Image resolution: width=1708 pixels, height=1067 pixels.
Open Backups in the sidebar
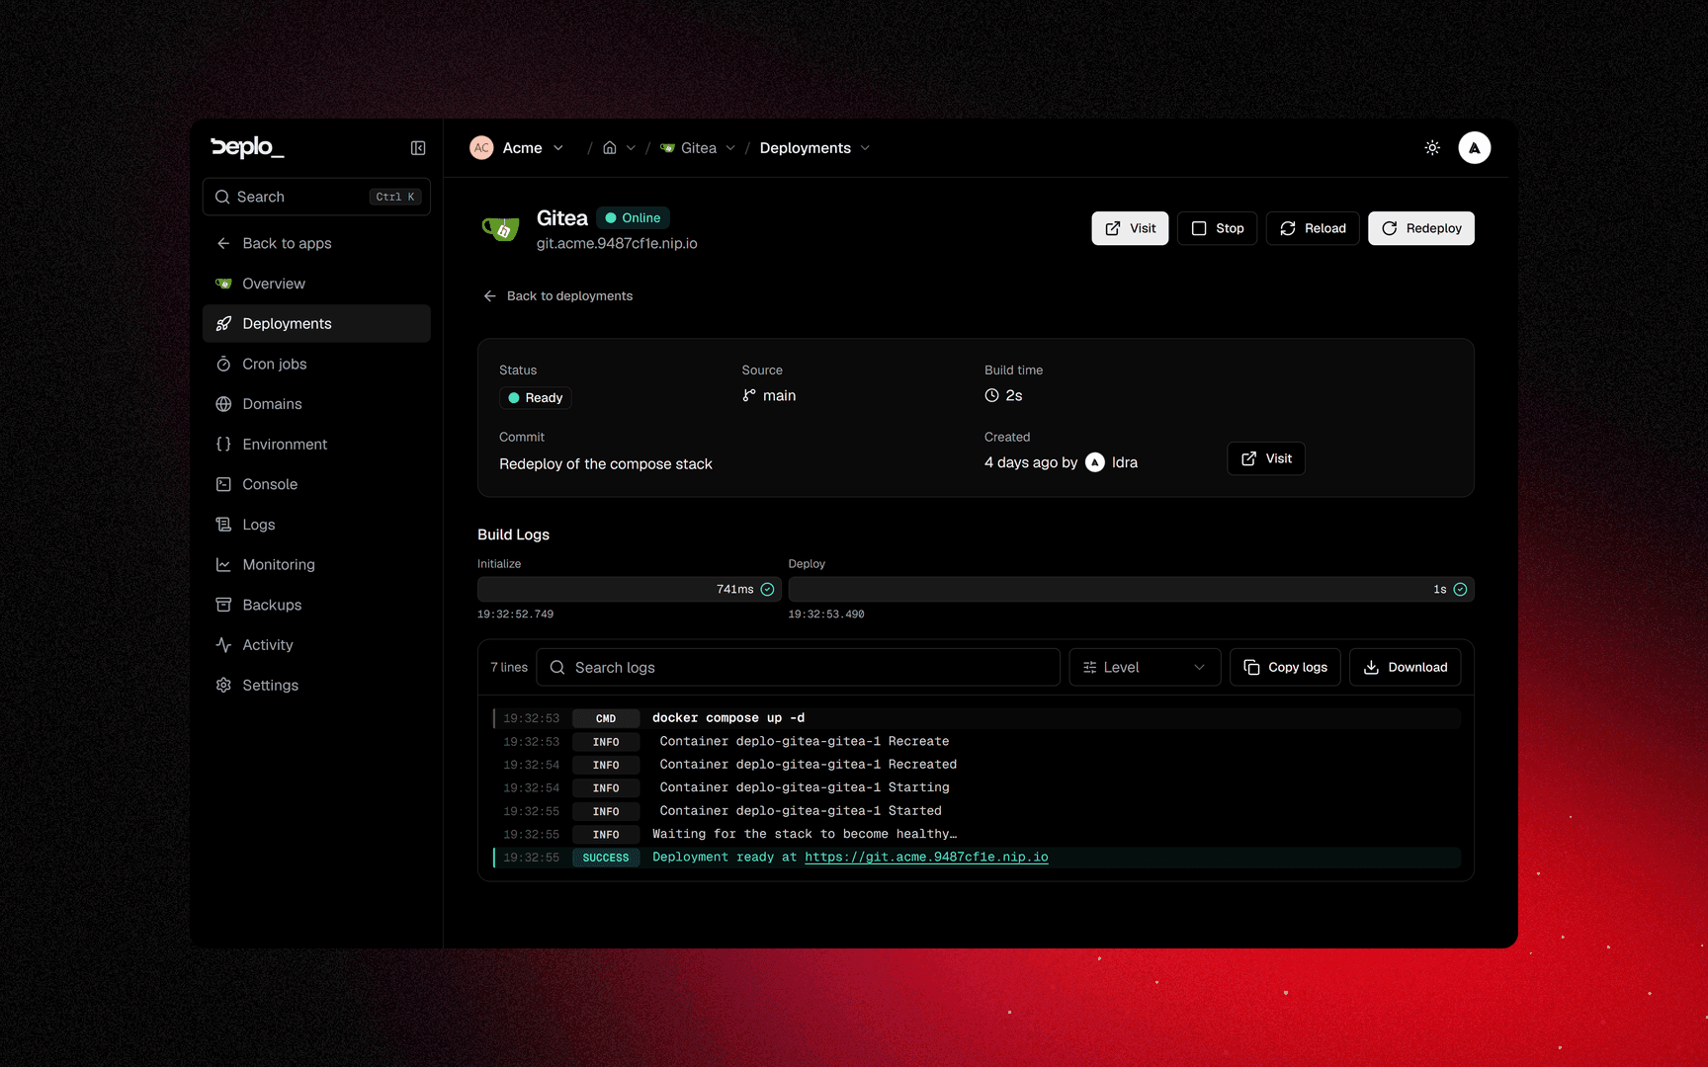tap(316, 605)
